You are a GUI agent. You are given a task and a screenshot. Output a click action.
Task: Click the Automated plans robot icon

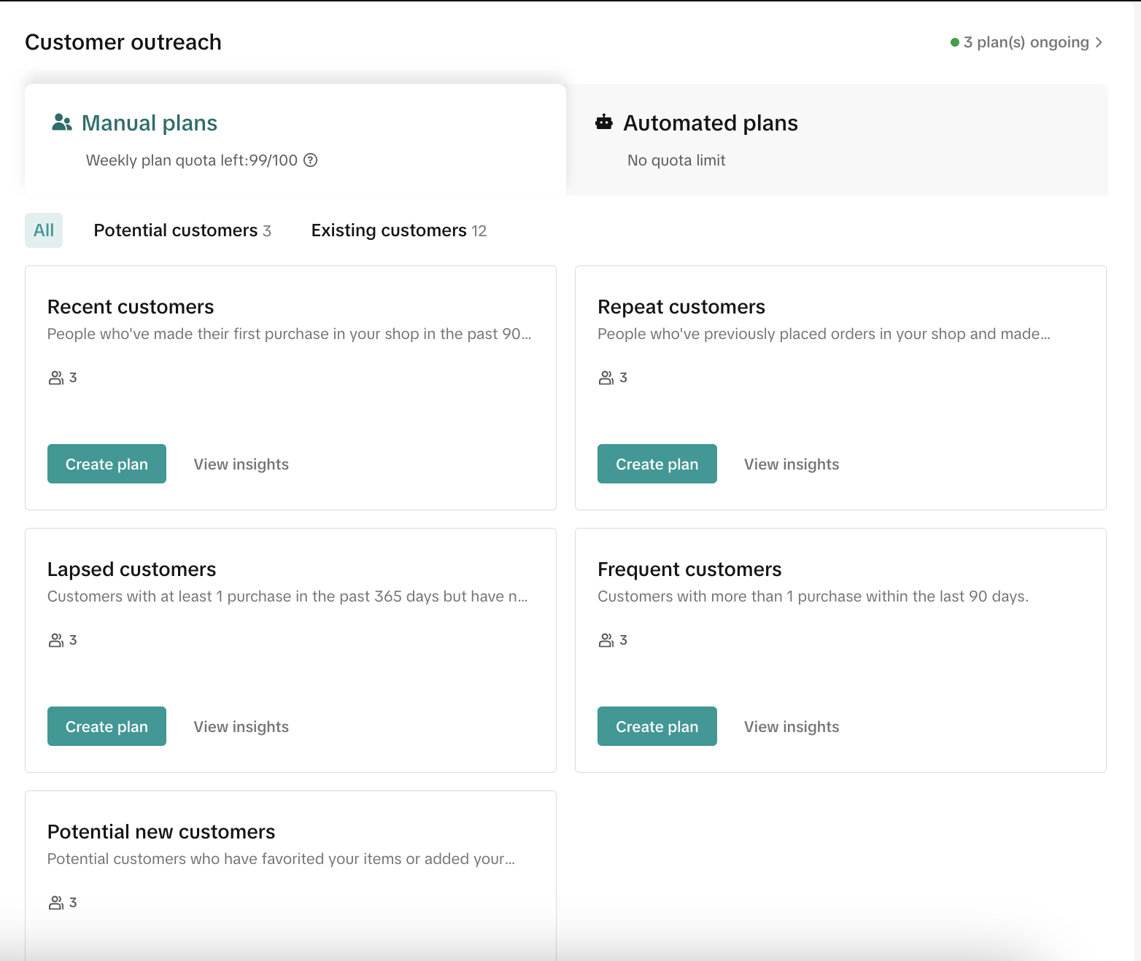tap(604, 122)
